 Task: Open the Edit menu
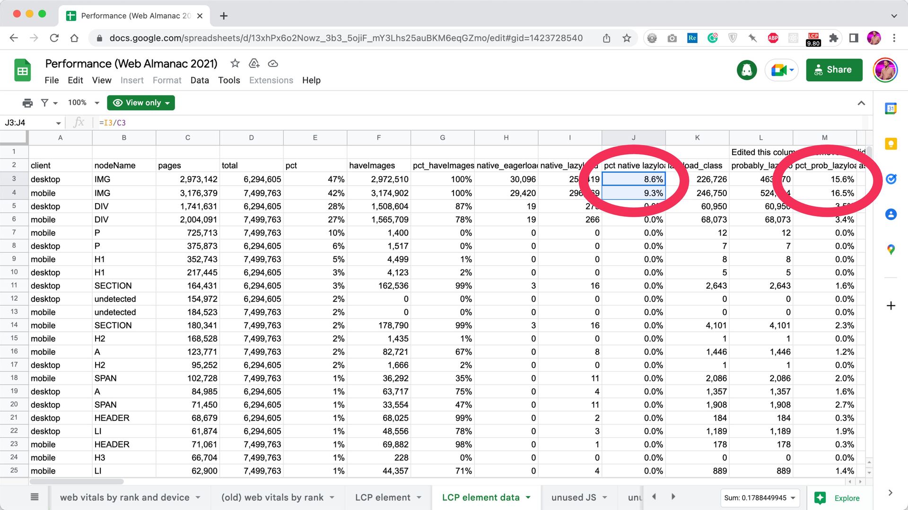coord(75,80)
